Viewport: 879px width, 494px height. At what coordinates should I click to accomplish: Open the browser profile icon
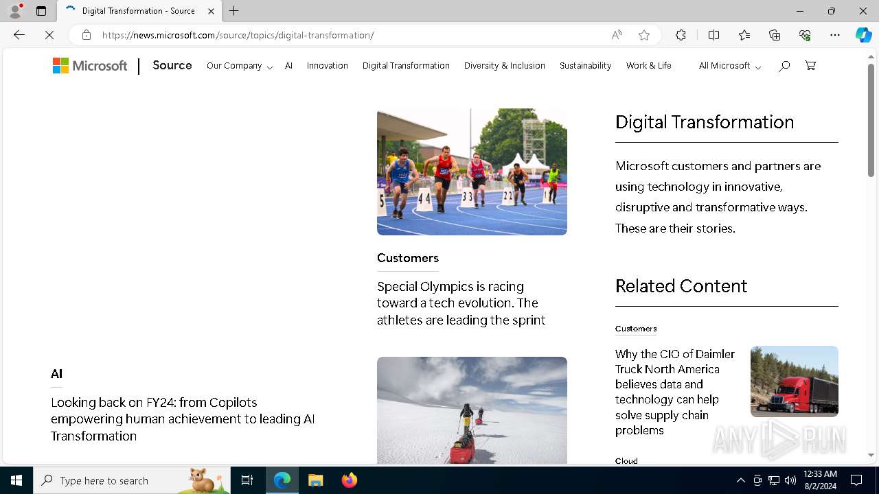pos(15,11)
